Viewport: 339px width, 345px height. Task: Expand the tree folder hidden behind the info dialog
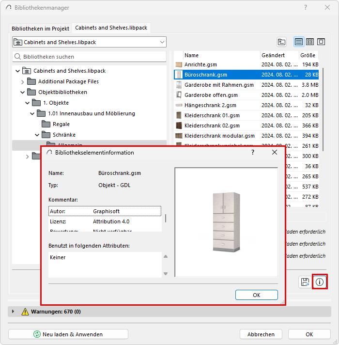(27, 157)
